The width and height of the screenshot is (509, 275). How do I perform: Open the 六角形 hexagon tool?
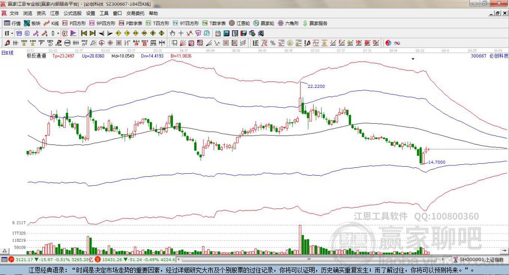pos(288,23)
